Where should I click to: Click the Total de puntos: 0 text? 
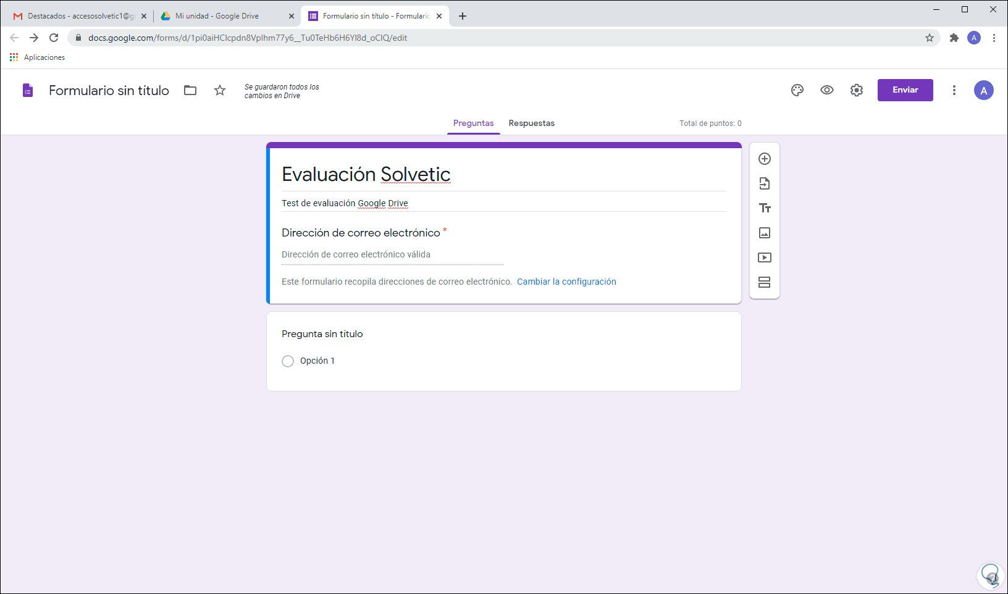click(x=710, y=123)
